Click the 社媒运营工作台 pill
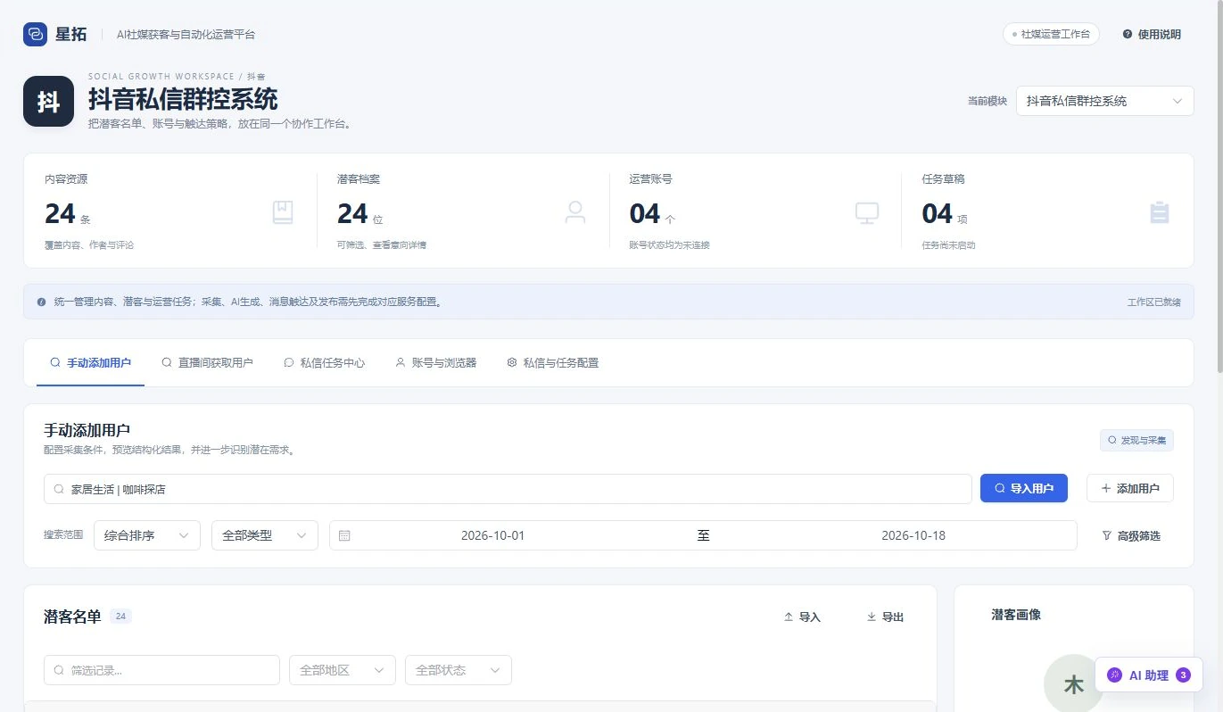1223x712 pixels. (x=1051, y=34)
